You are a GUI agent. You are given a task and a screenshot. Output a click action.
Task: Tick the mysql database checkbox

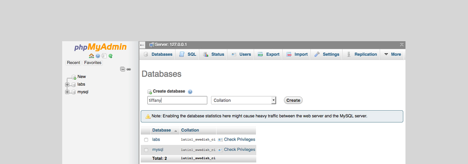pos(146,150)
